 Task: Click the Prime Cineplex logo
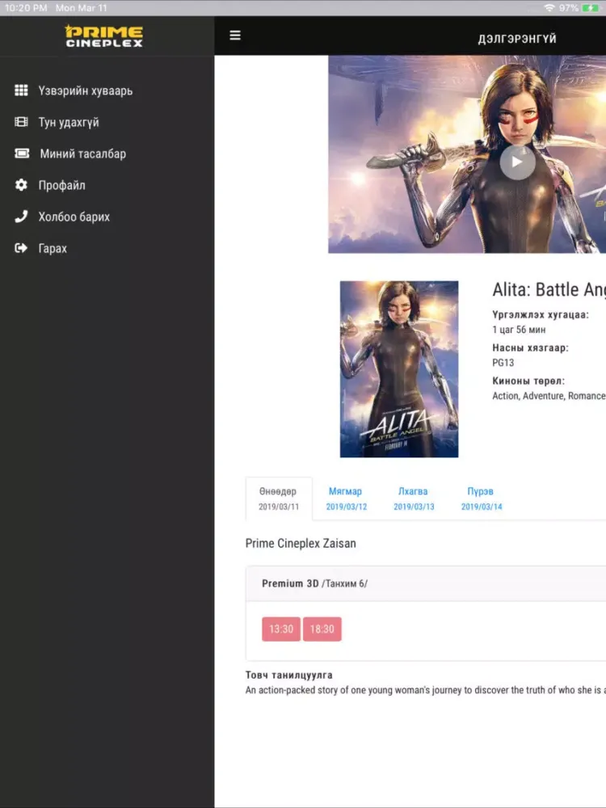(x=104, y=36)
